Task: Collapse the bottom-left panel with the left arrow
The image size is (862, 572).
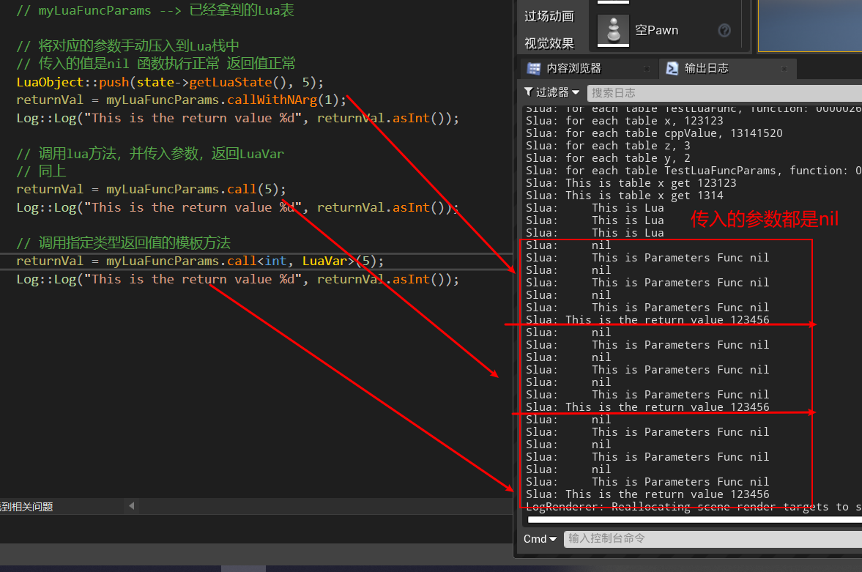Action: click(x=131, y=505)
